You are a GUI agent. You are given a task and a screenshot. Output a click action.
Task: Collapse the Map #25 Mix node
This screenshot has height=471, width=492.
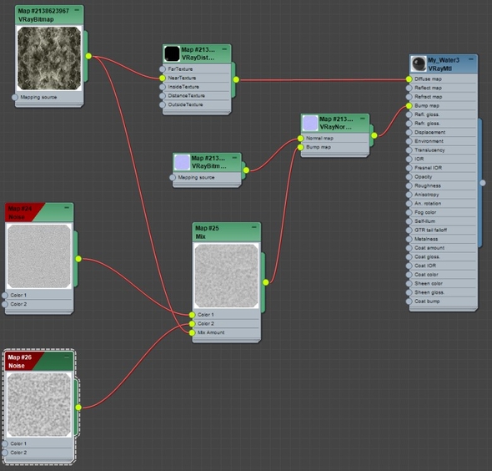(x=254, y=227)
